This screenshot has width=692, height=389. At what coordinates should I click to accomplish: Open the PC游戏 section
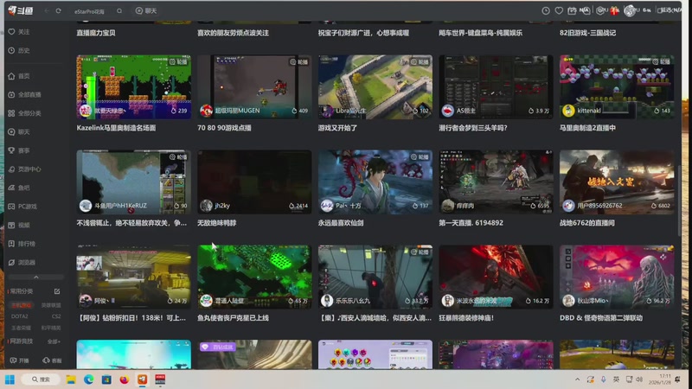[23, 207]
